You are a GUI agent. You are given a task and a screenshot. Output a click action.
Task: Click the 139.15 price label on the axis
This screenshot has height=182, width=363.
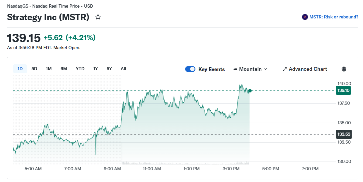click(x=343, y=90)
